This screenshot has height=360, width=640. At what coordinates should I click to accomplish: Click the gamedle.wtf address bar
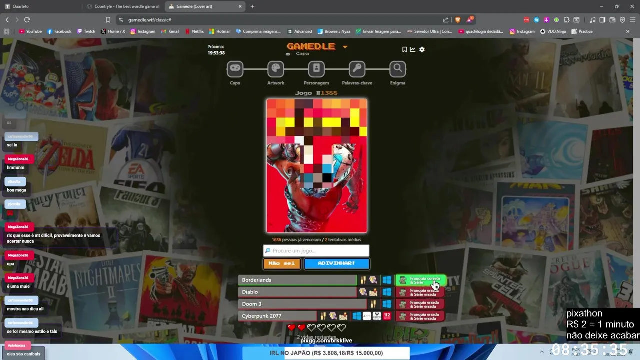(x=280, y=20)
